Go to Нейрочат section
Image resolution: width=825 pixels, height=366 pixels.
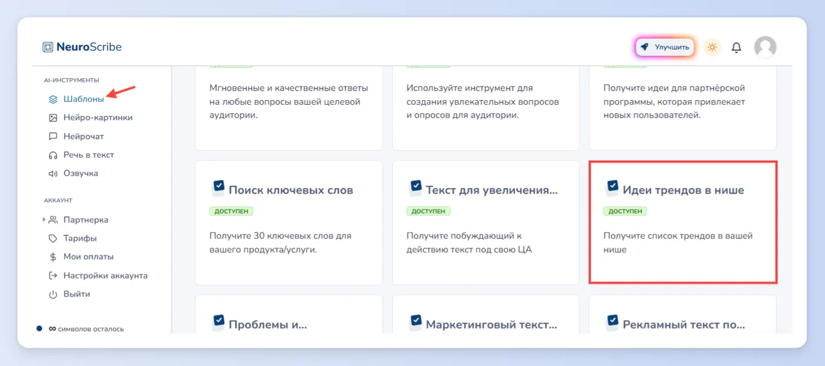(x=84, y=136)
